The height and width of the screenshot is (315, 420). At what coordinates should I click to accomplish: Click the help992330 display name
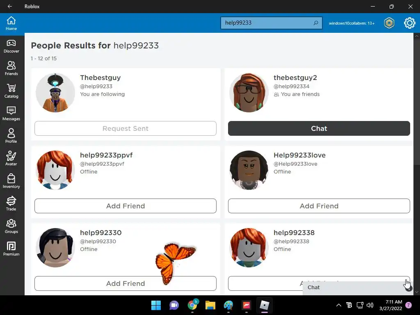[x=101, y=233]
